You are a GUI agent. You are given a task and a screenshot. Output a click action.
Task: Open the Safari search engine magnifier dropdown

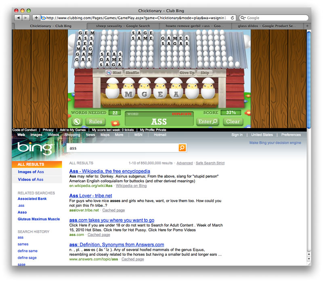[243, 18]
